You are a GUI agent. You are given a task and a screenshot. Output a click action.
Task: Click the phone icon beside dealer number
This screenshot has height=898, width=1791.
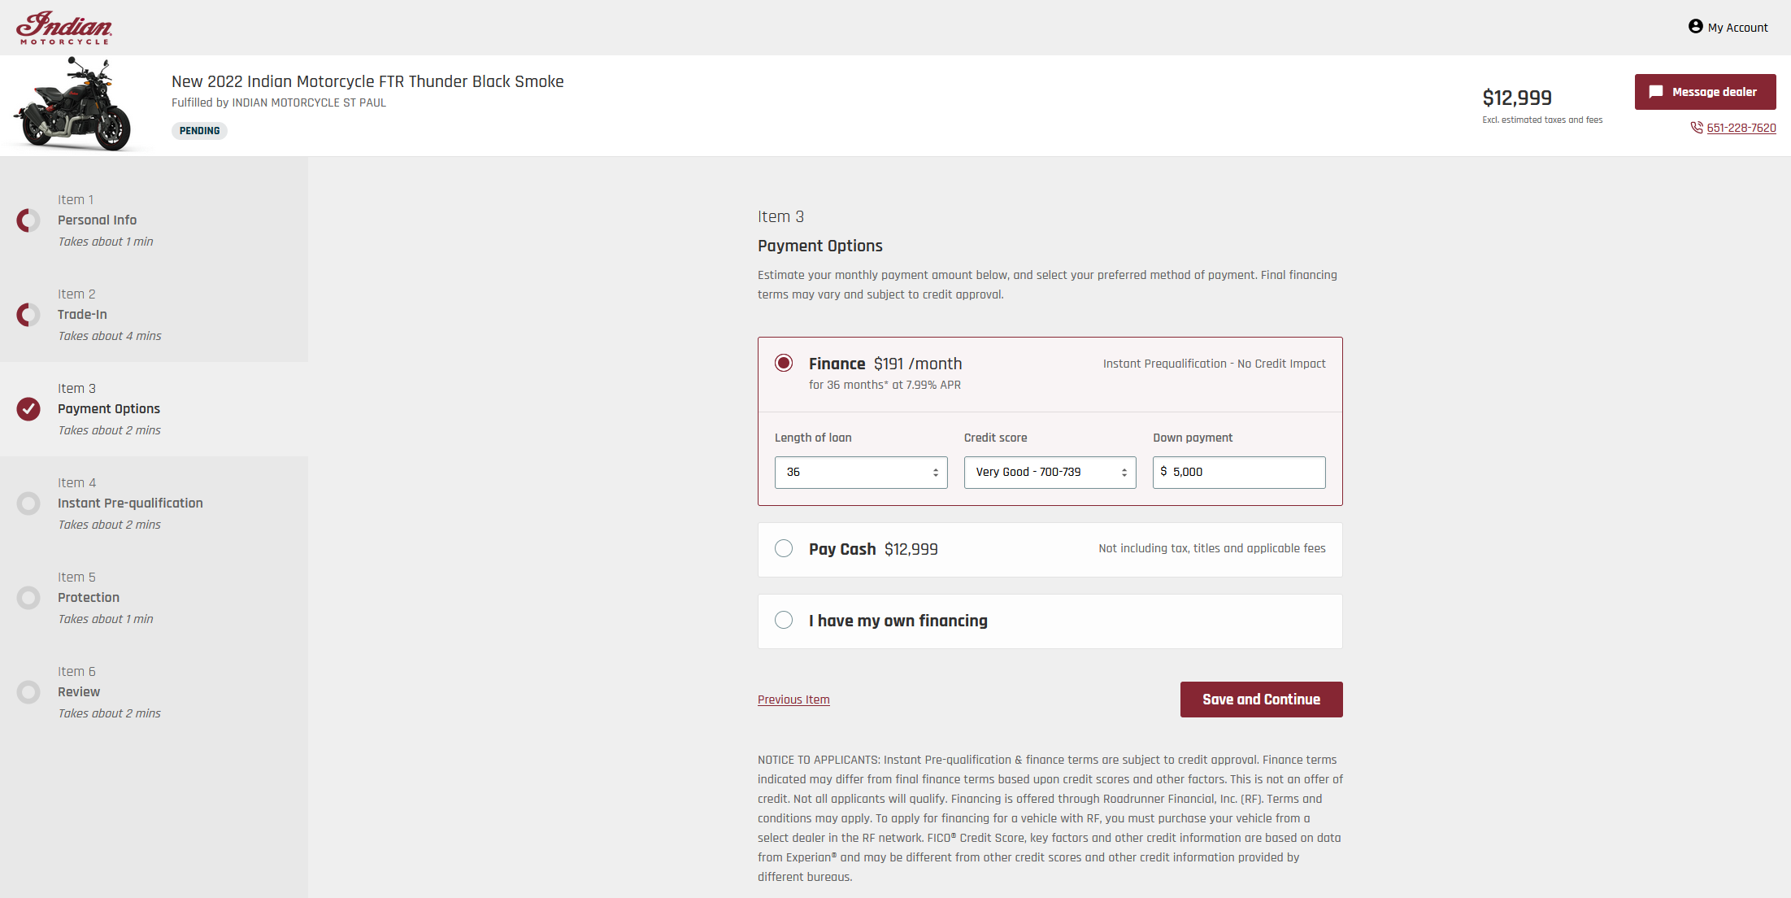tap(1696, 128)
